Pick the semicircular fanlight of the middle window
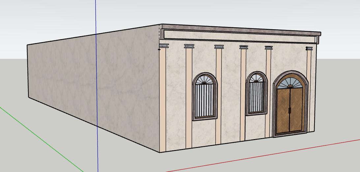360x172 pixels. tap(256, 78)
